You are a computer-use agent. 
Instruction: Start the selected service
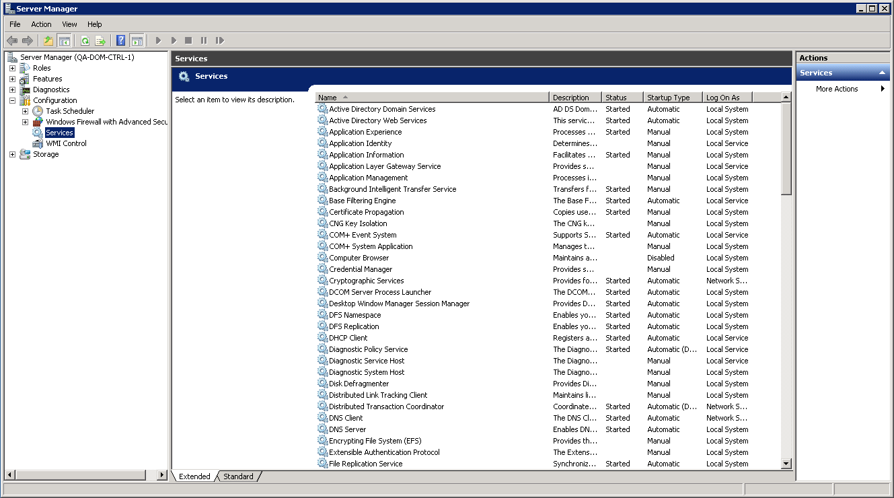coord(159,40)
